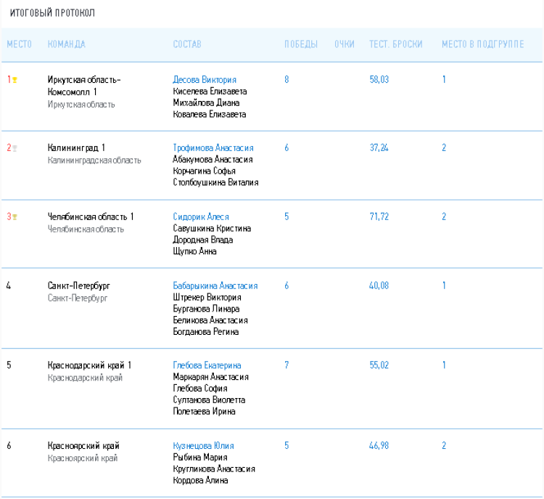Click the Команда column header
Screen dimensions: 544x499
coord(66,44)
